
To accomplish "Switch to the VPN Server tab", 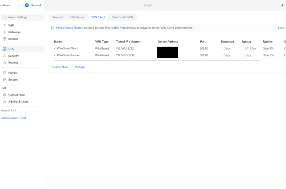I will tap(77, 17).
